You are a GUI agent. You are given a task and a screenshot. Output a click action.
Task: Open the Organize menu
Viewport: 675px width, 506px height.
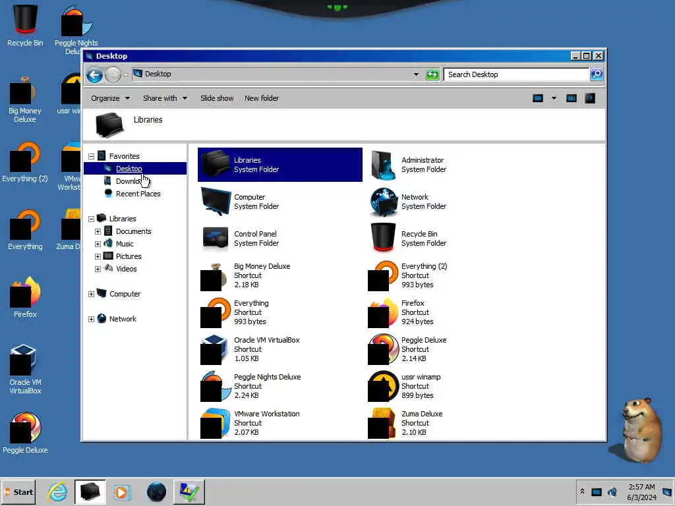[110, 99]
